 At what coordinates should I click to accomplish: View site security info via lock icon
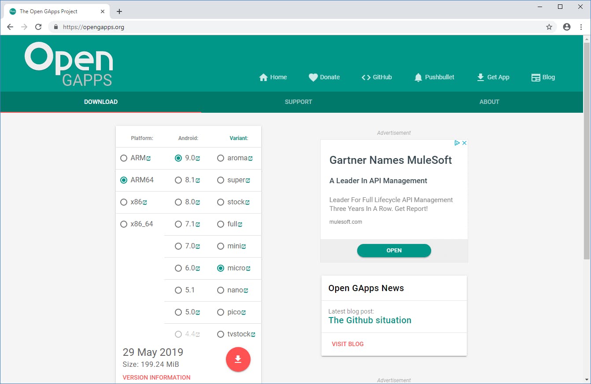[x=55, y=27]
